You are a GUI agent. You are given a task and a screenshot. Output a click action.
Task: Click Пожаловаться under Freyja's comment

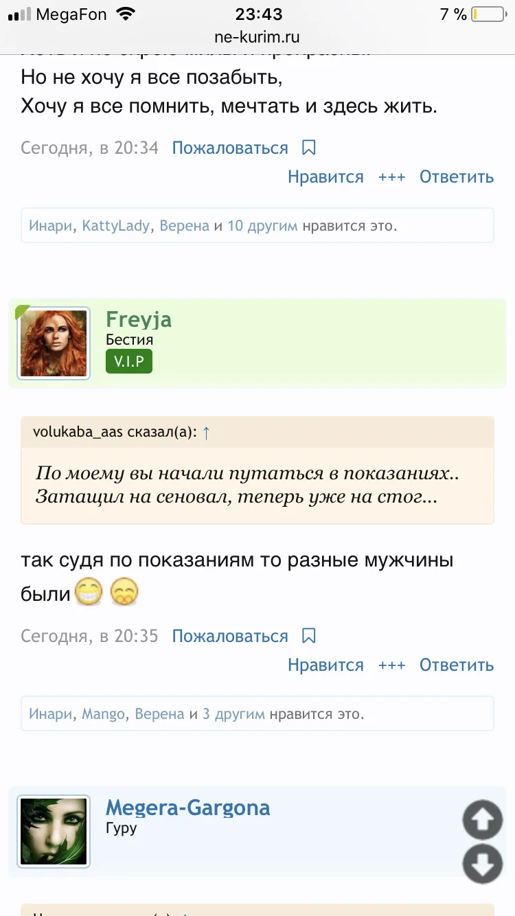click(x=229, y=636)
